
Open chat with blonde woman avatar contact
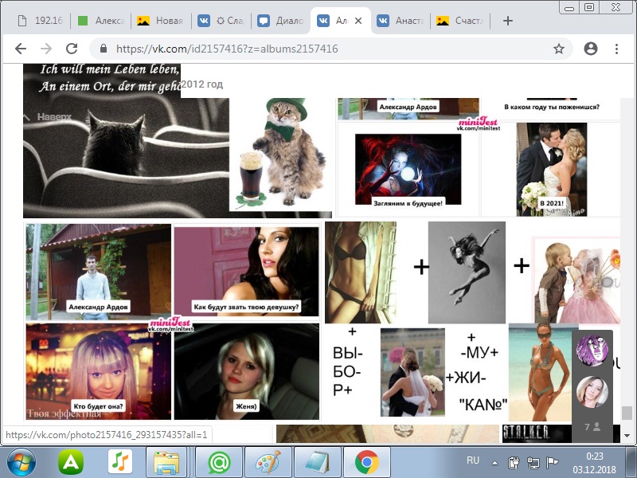coord(592,392)
